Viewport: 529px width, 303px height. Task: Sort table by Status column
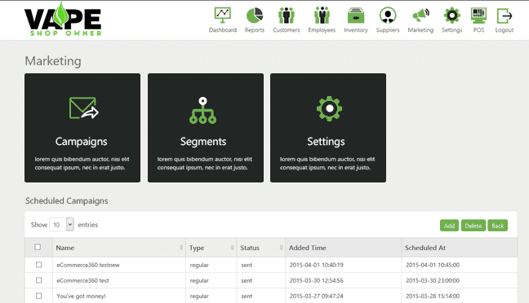coord(260,248)
